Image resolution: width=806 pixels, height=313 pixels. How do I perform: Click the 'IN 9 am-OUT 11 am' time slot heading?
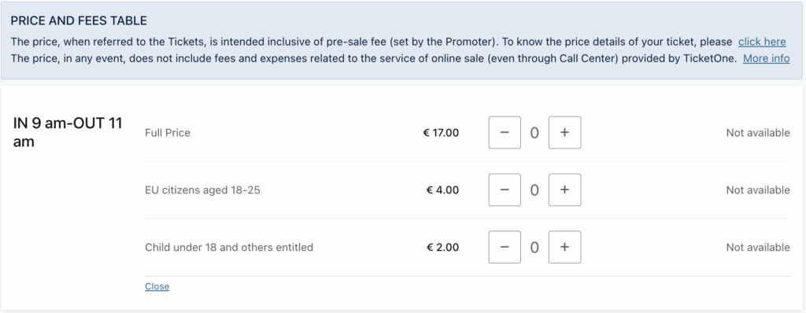tap(68, 133)
